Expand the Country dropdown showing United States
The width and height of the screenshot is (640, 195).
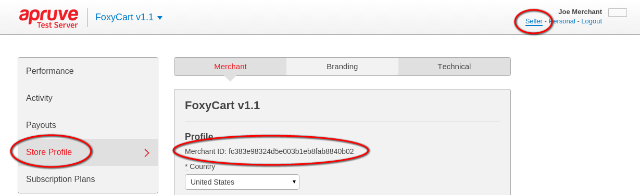[242, 182]
